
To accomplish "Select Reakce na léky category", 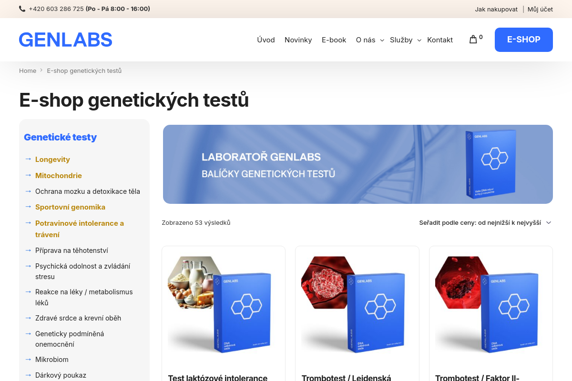I will pyautogui.click(x=84, y=297).
